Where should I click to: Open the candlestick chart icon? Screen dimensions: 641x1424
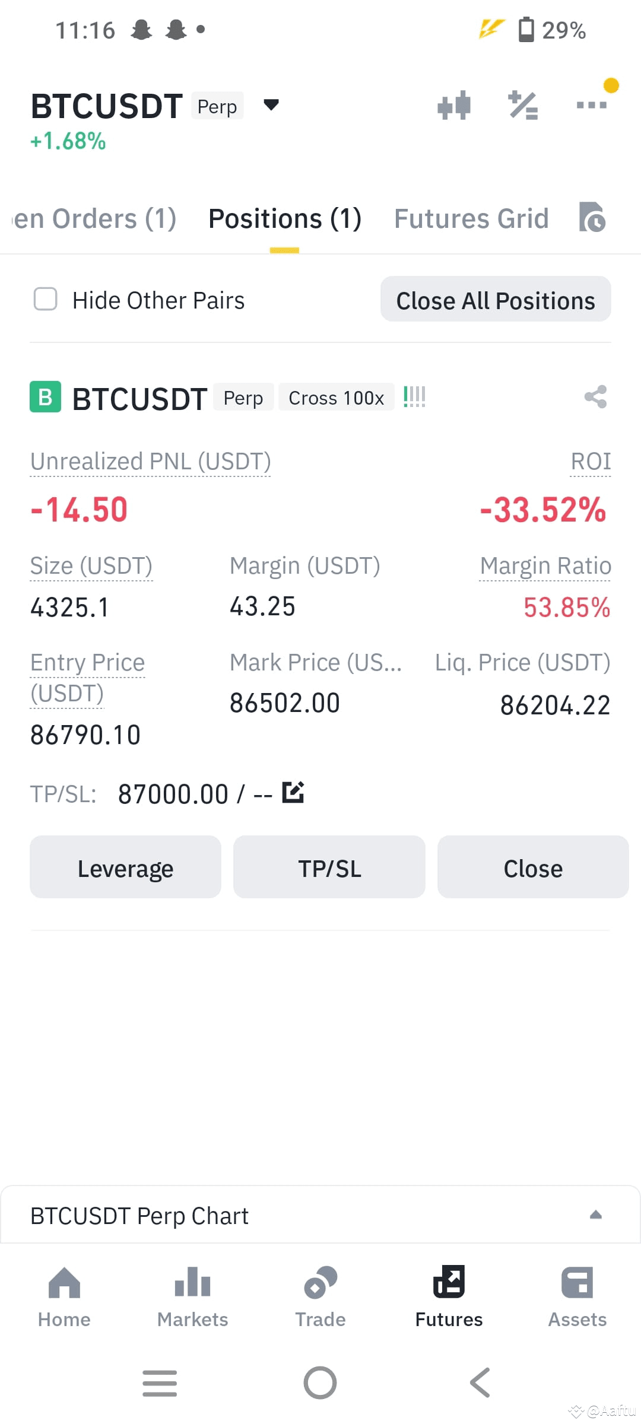coord(454,106)
